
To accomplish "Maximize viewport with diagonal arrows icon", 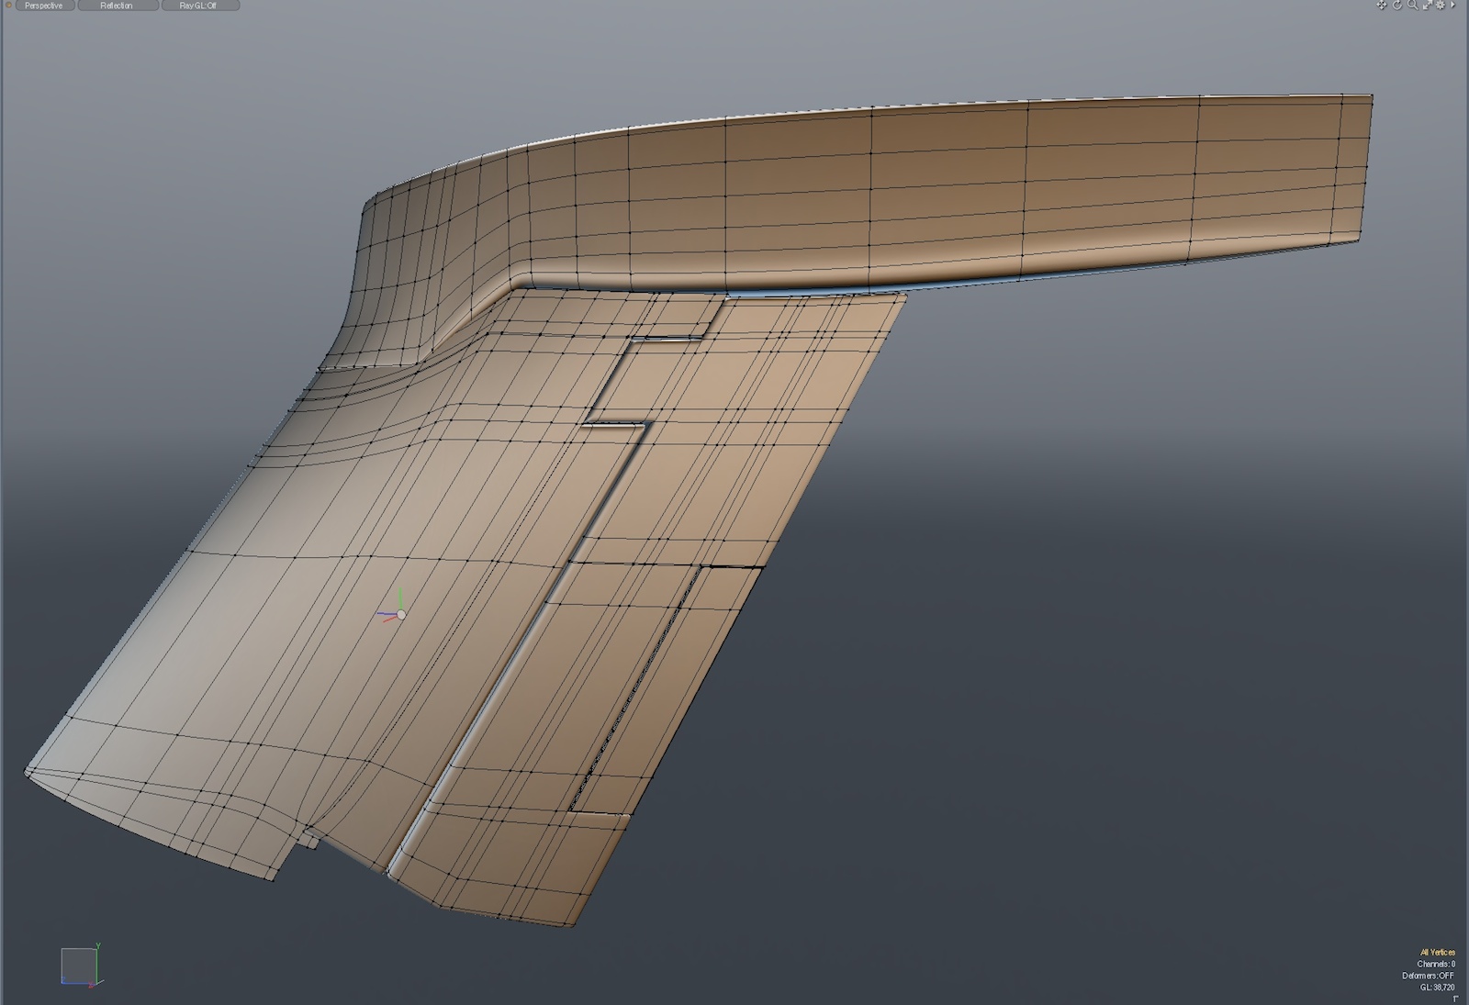I will pos(1427,6).
